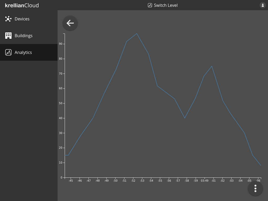Open the user account icon

click(263, 5)
